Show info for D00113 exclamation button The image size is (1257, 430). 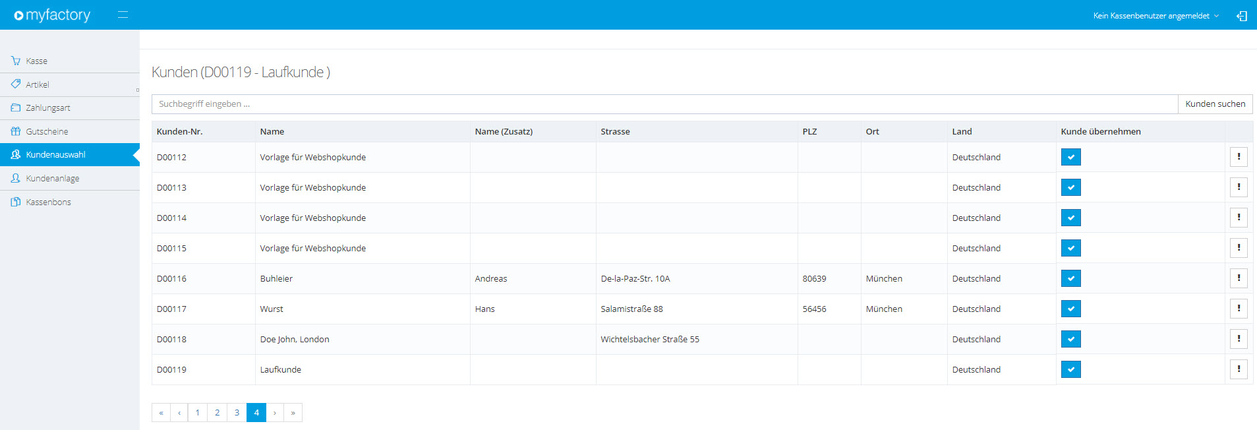(1239, 187)
